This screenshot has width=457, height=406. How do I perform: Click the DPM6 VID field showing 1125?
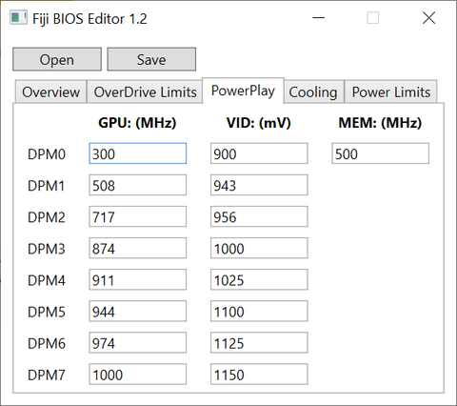pyautogui.click(x=259, y=342)
